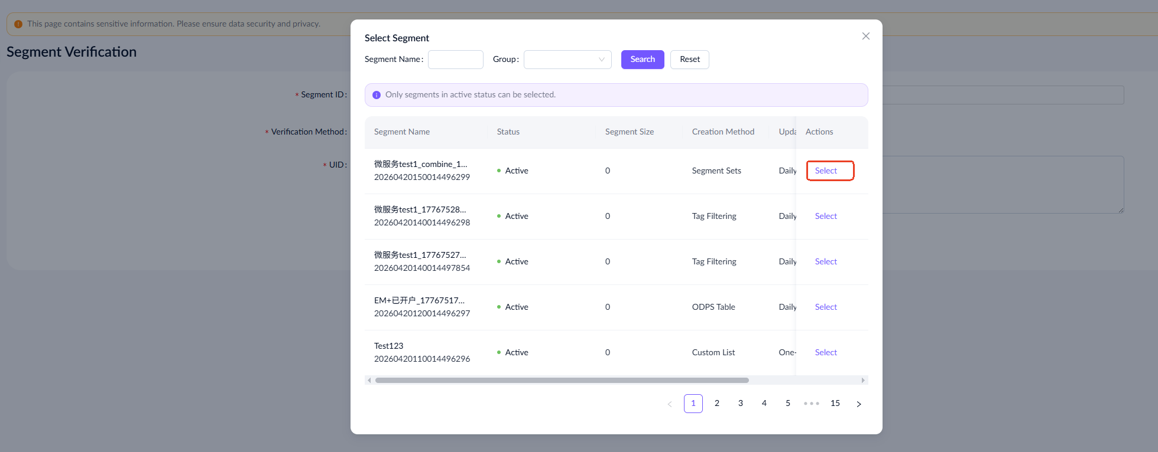Jump to last page 15
Screen dimensions: 1158x452
pyautogui.click(x=835, y=404)
